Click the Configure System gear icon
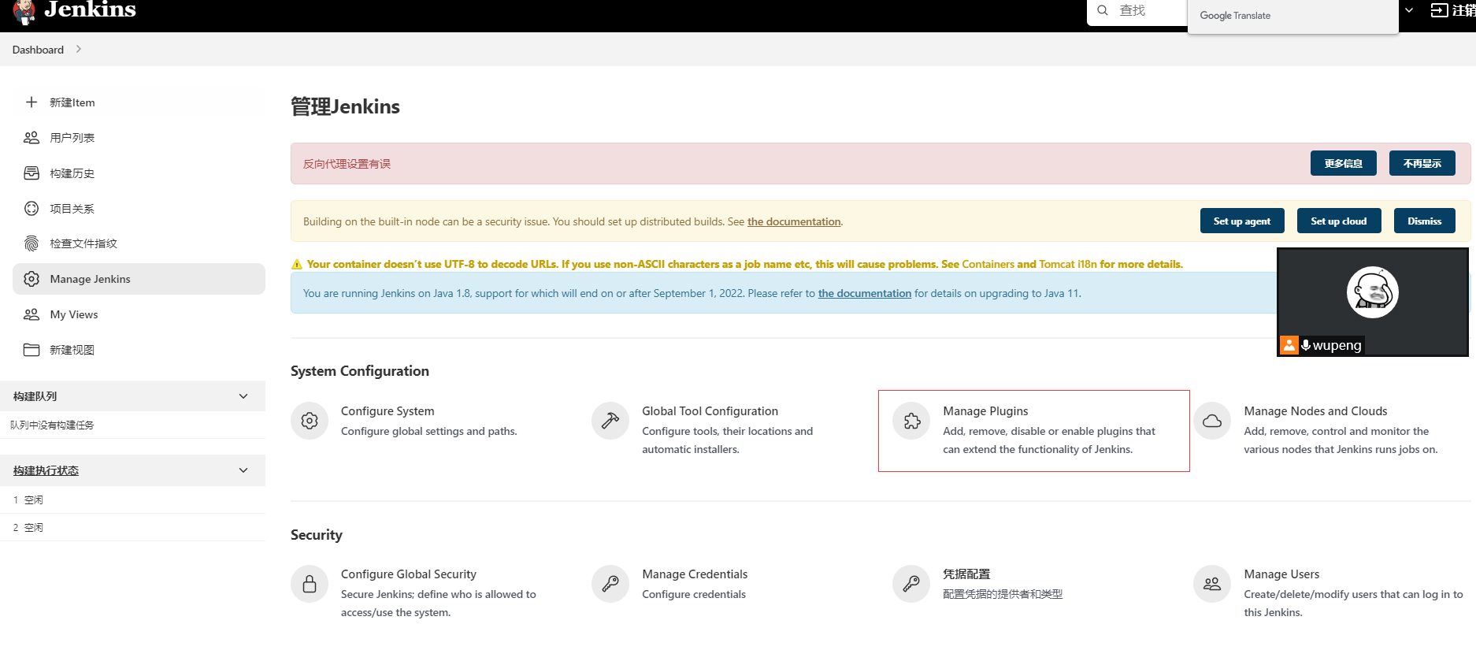This screenshot has width=1476, height=650. (310, 421)
